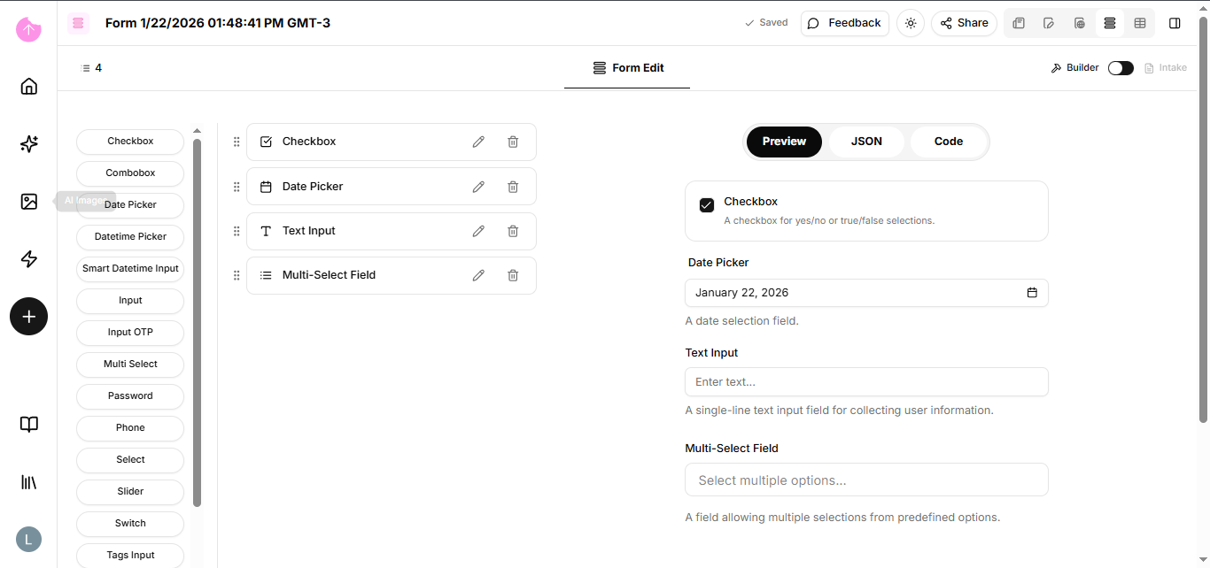The height and width of the screenshot is (568, 1210).
Task: Click the Feedback button
Action: [x=844, y=23]
